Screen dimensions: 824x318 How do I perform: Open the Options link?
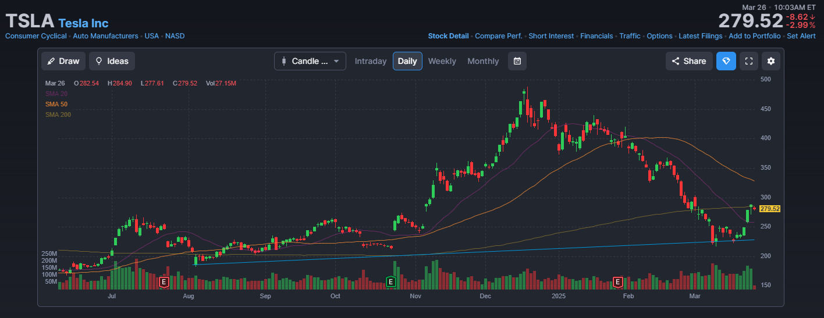tap(659, 36)
